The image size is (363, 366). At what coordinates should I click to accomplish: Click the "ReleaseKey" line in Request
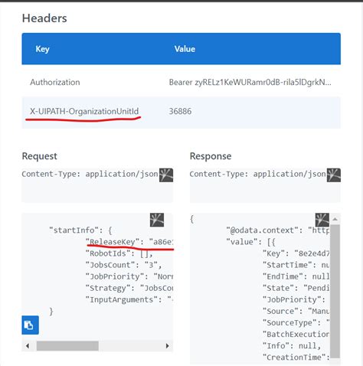(x=129, y=242)
